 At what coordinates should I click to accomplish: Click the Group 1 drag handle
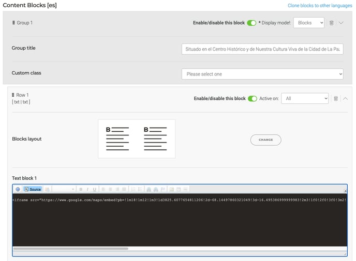pos(13,23)
